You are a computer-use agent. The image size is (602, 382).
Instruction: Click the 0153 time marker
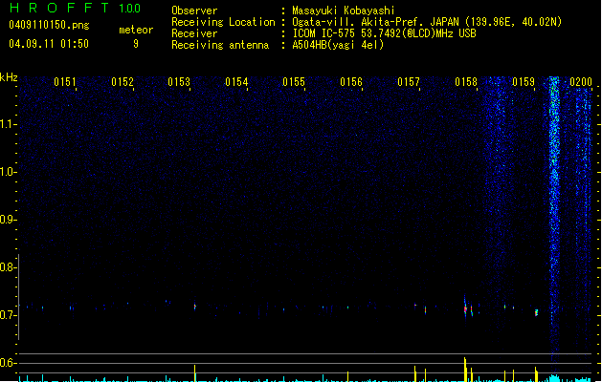(x=179, y=81)
